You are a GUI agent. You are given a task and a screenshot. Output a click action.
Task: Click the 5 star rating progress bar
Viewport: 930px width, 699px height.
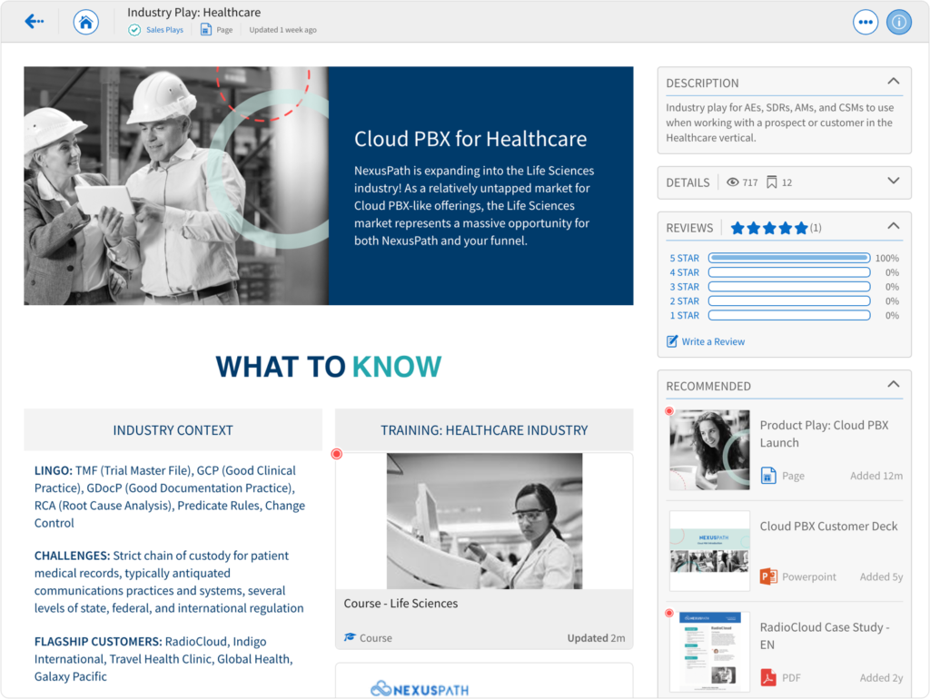pyautogui.click(x=789, y=258)
